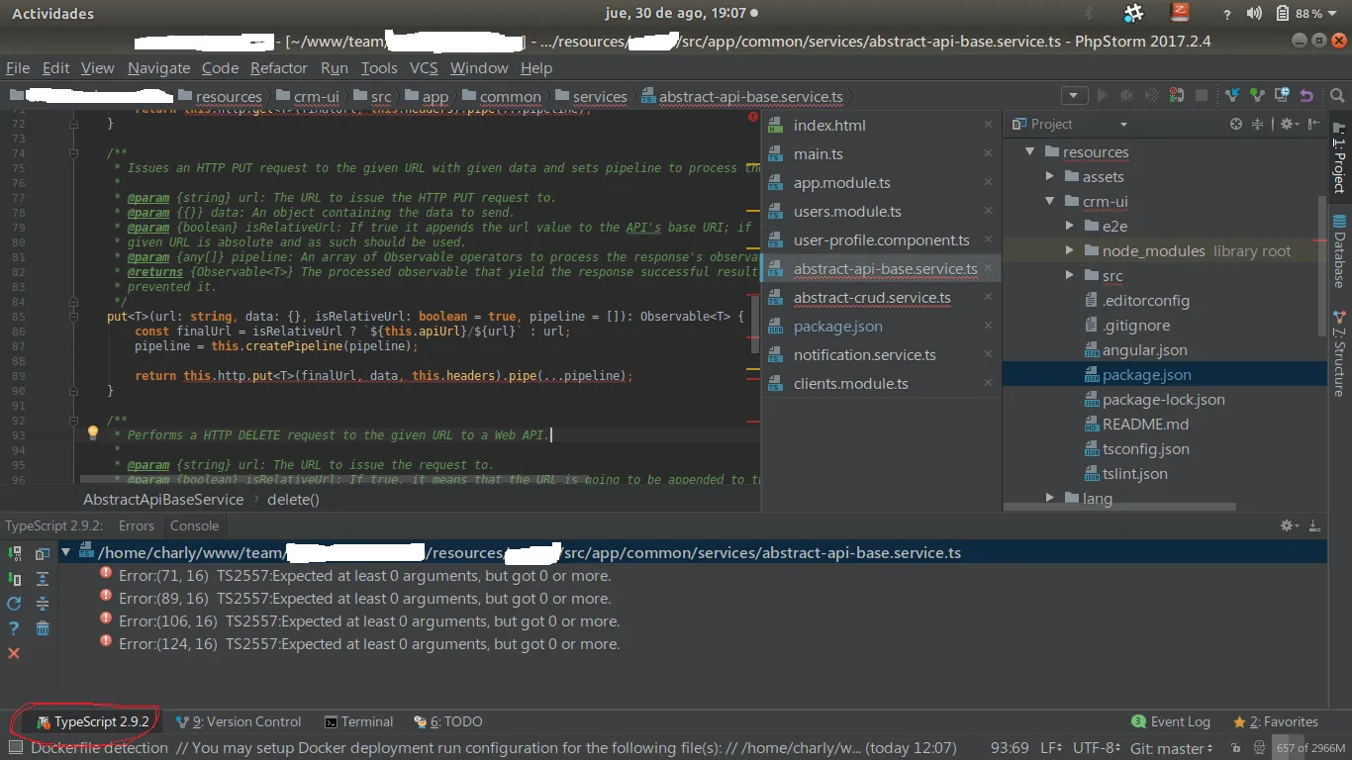Click the blue restart-service refresh icon in TypeScript panel
Viewport: 1352px width, 760px height.
pyautogui.click(x=14, y=603)
